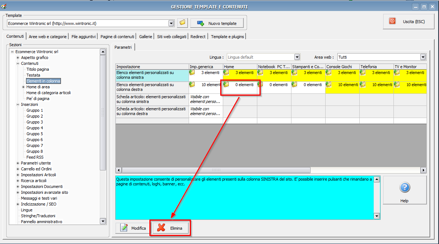The width and height of the screenshot is (439, 244).
Task: Expand the Impostazioni avanzate sito node
Action: (18, 193)
